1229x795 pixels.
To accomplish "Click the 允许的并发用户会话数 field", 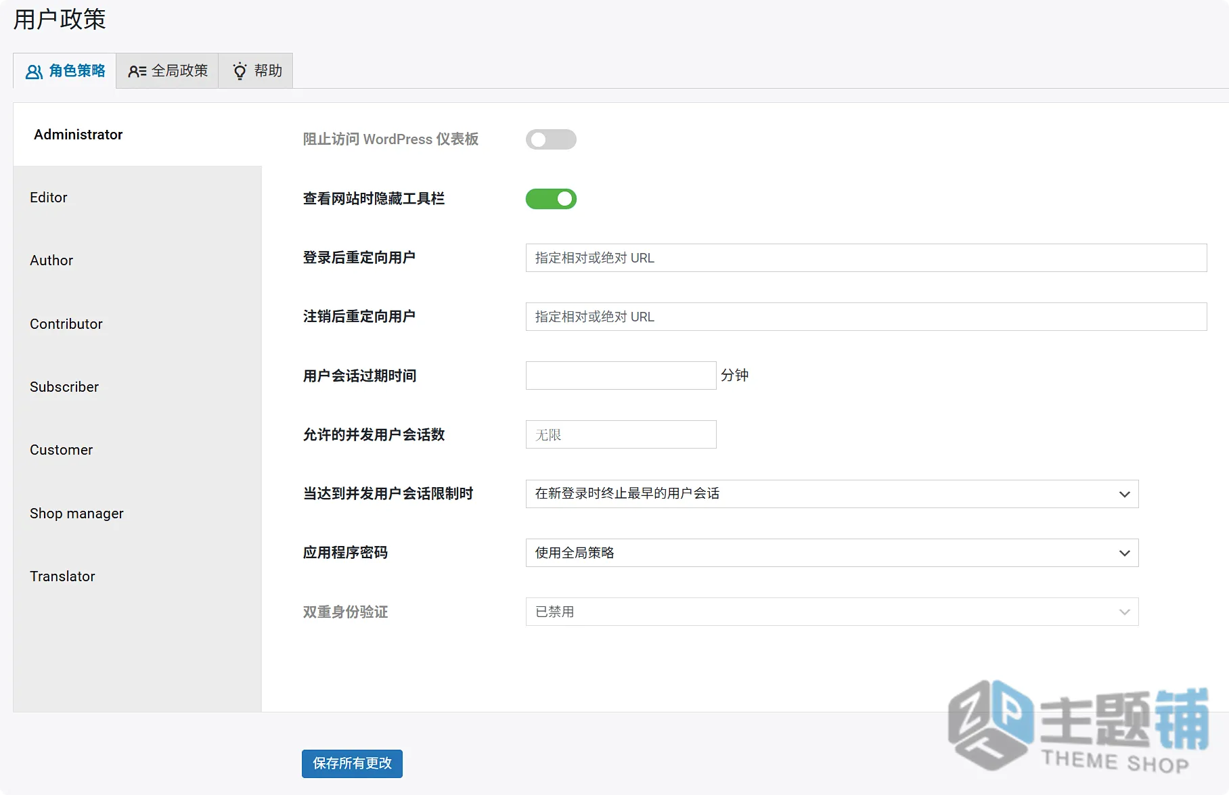I will click(x=621, y=434).
